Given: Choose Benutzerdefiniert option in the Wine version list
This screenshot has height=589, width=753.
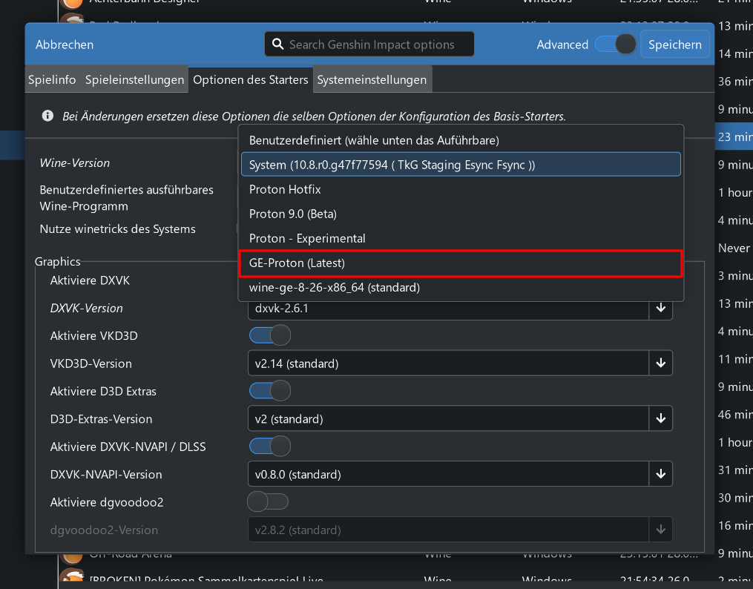Looking at the screenshot, I should (461, 140).
